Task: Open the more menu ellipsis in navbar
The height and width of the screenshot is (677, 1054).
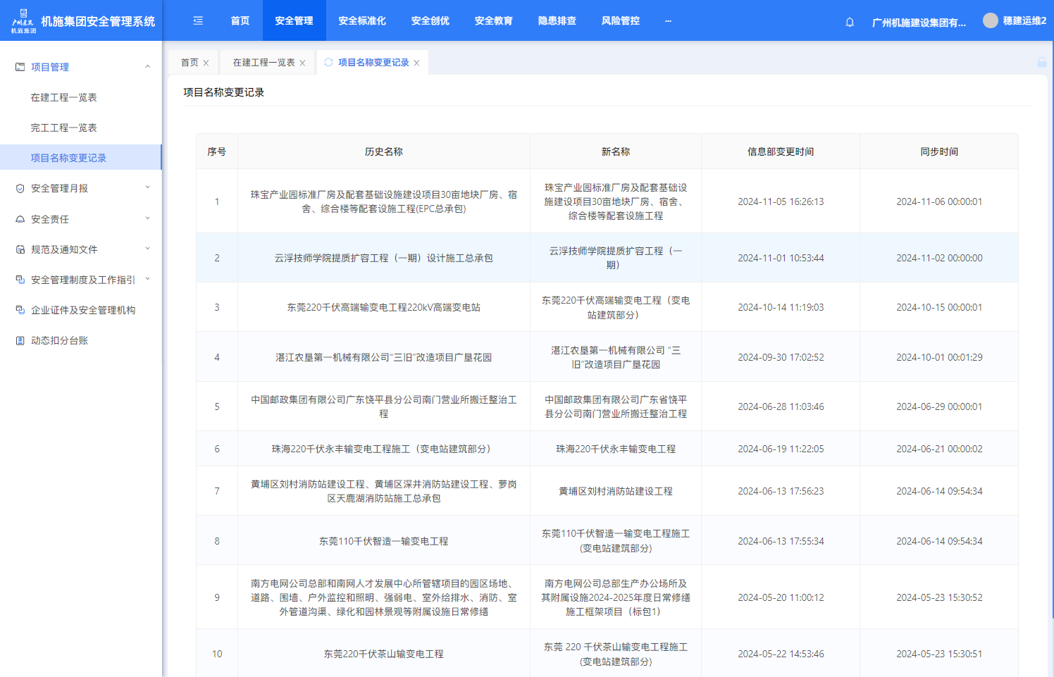Action: point(668,20)
